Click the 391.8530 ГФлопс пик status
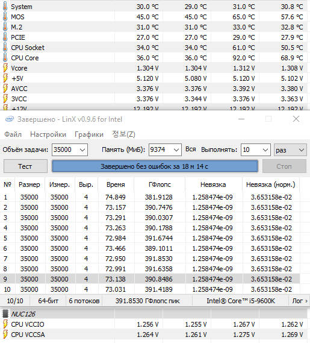Image resolution: width=310 pixels, height=343 pixels. tap(147, 301)
